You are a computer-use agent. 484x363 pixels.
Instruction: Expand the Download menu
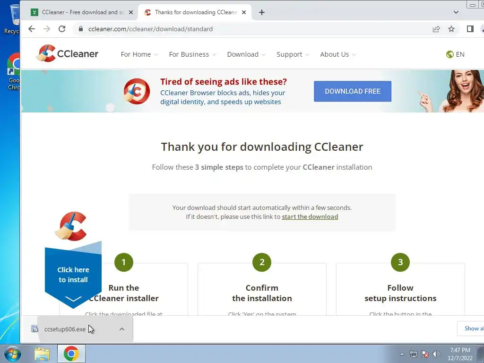point(246,54)
